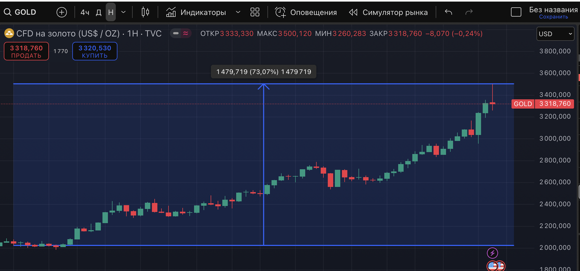Click the ЗАКР close value 3318,760

(405, 34)
